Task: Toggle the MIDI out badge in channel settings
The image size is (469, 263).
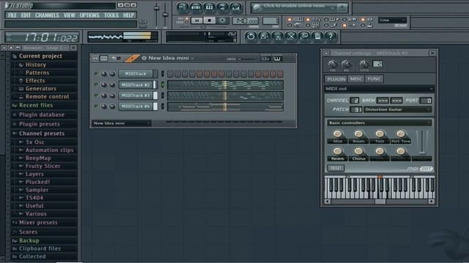Action: click(x=420, y=169)
